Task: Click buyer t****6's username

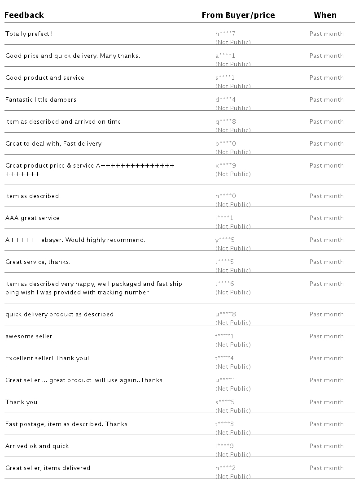Action: pyautogui.click(x=225, y=284)
